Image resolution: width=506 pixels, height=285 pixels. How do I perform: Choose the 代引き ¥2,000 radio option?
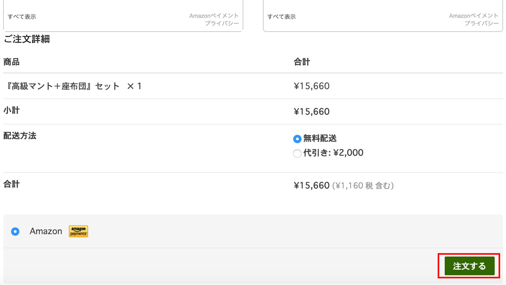[297, 154]
